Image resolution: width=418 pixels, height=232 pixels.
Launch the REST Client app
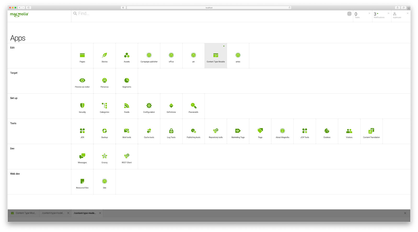tap(127, 157)
